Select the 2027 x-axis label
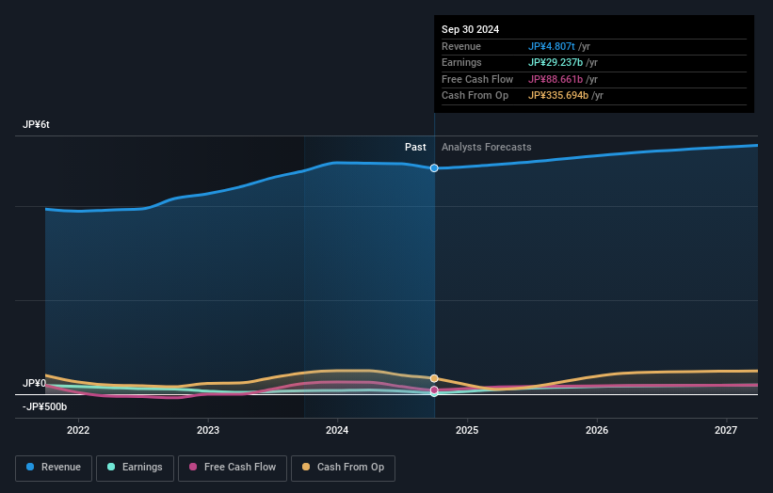Screen dimensions: 773x493 (726, 430)
